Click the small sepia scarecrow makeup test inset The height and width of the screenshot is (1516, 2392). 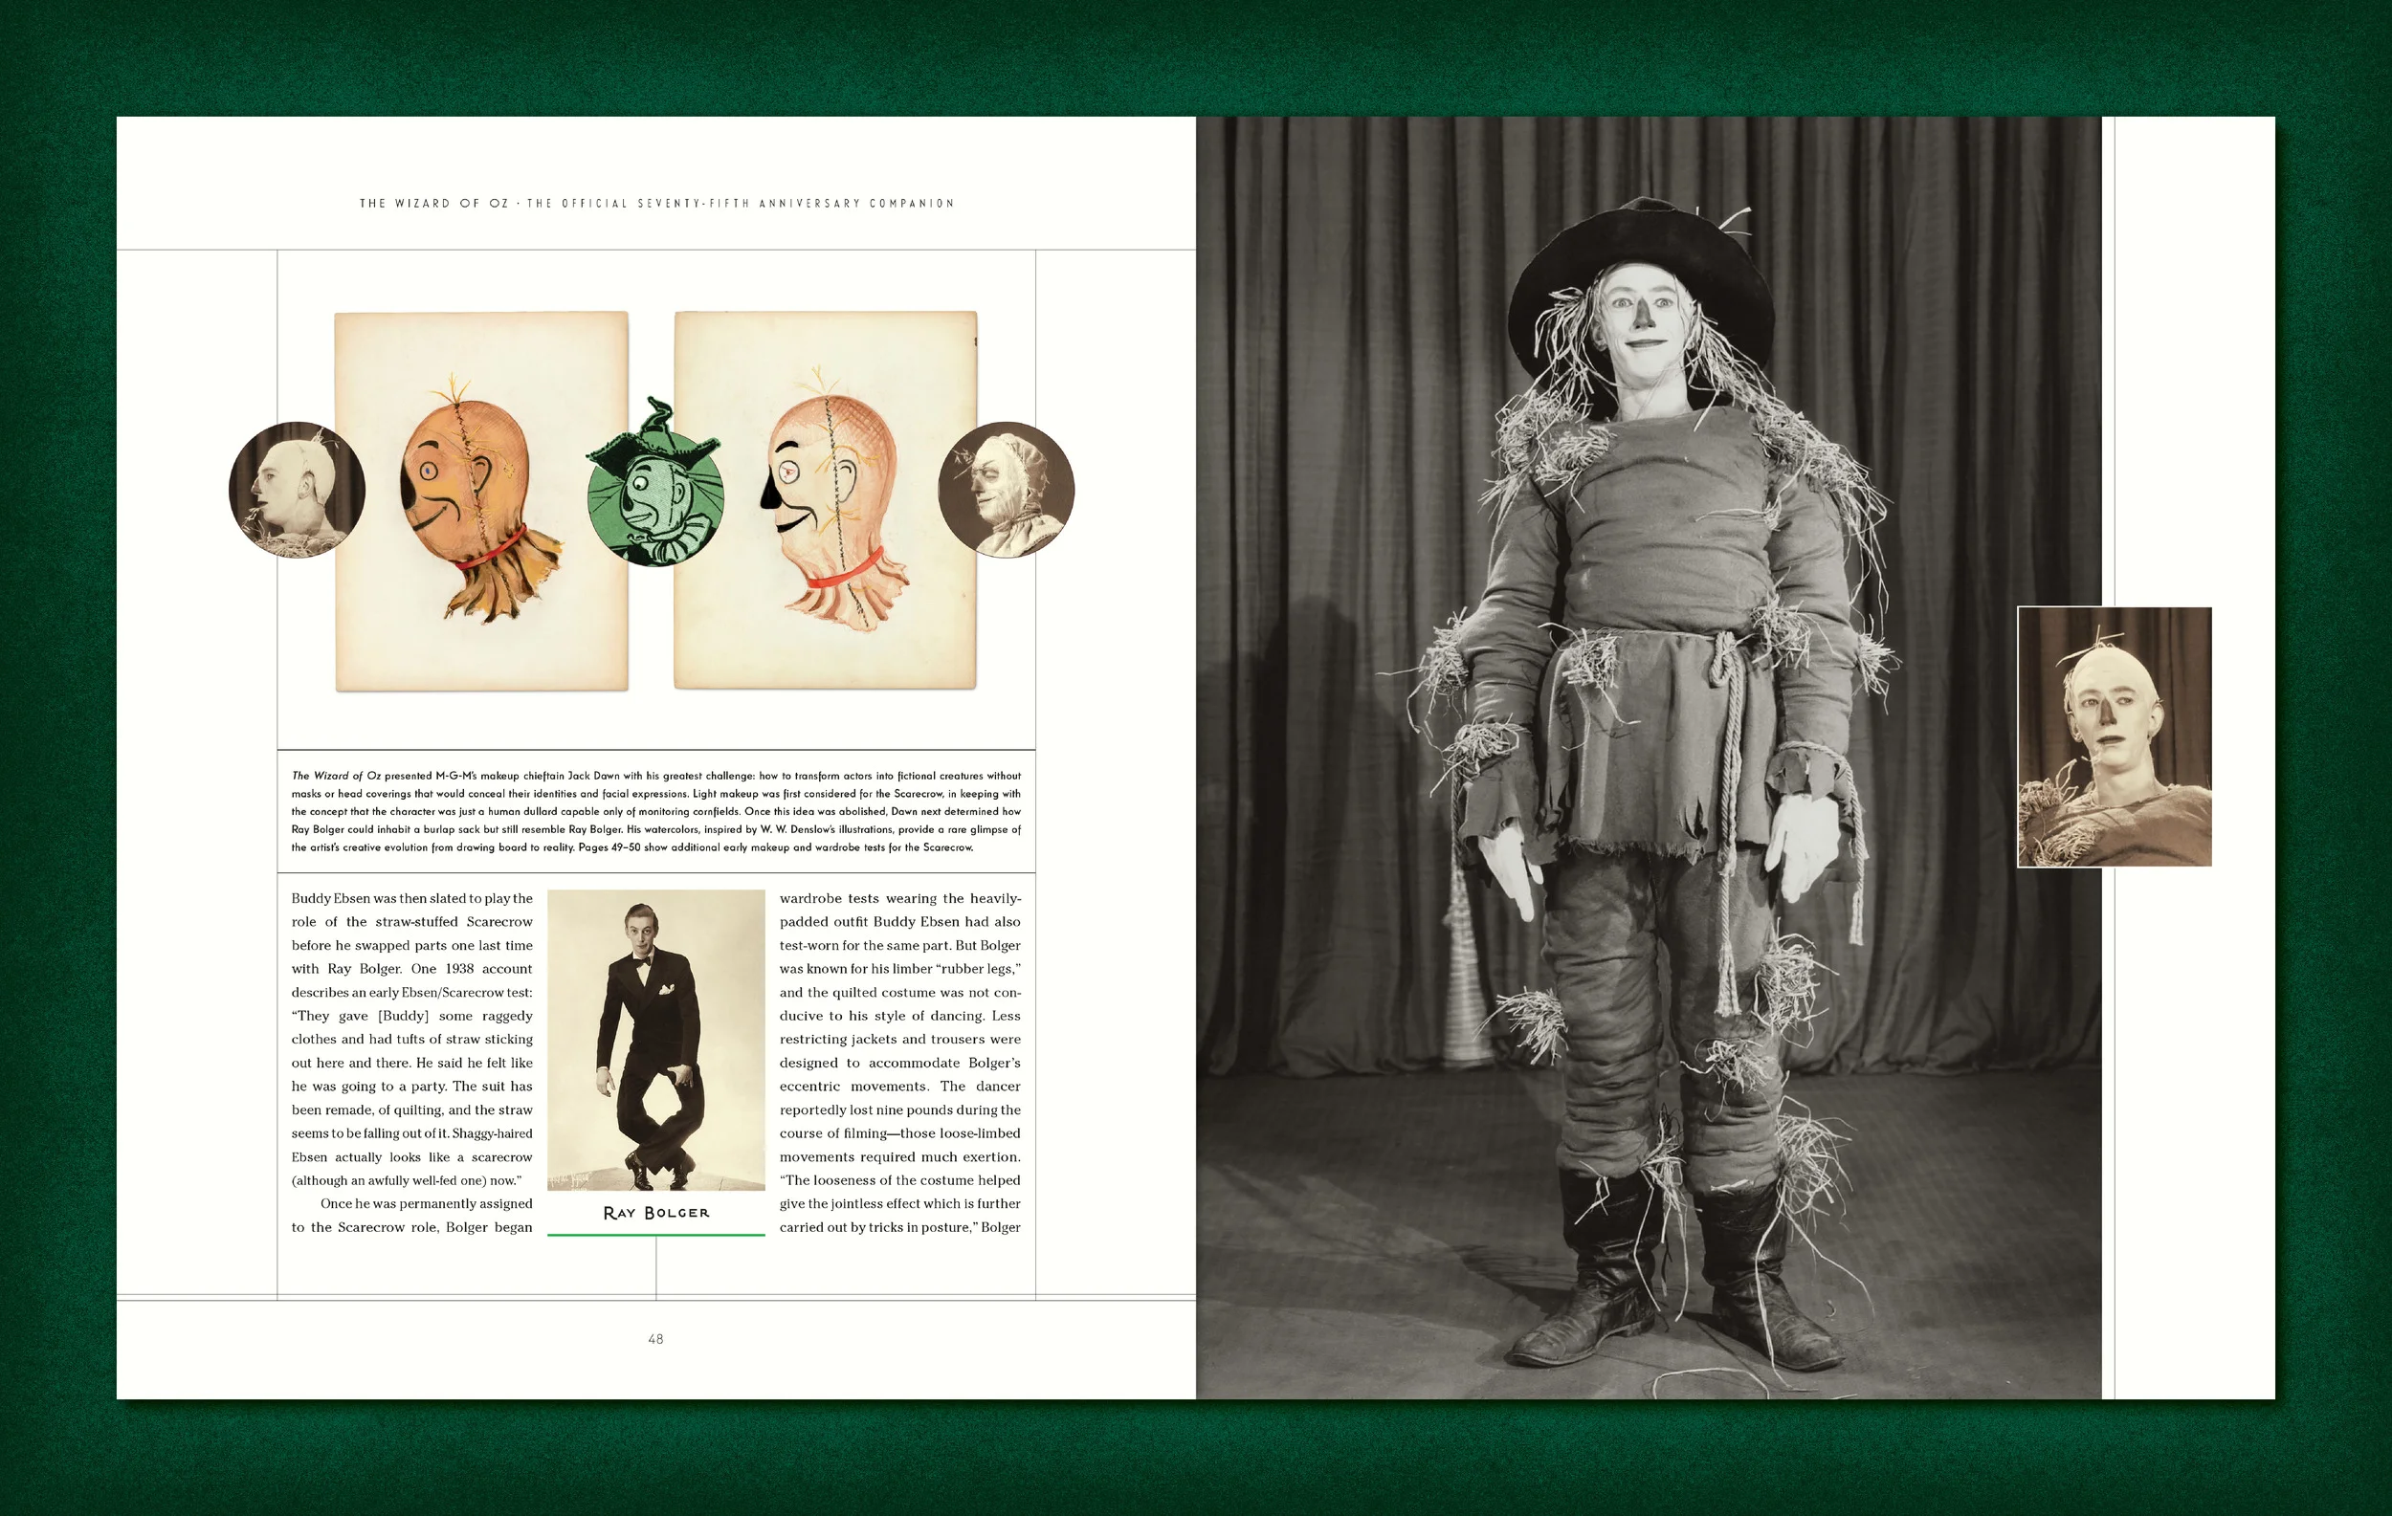2114,736
